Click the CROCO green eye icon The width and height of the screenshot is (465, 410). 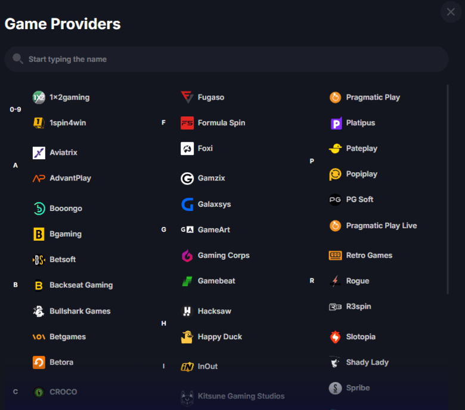[x=39, y=392]
